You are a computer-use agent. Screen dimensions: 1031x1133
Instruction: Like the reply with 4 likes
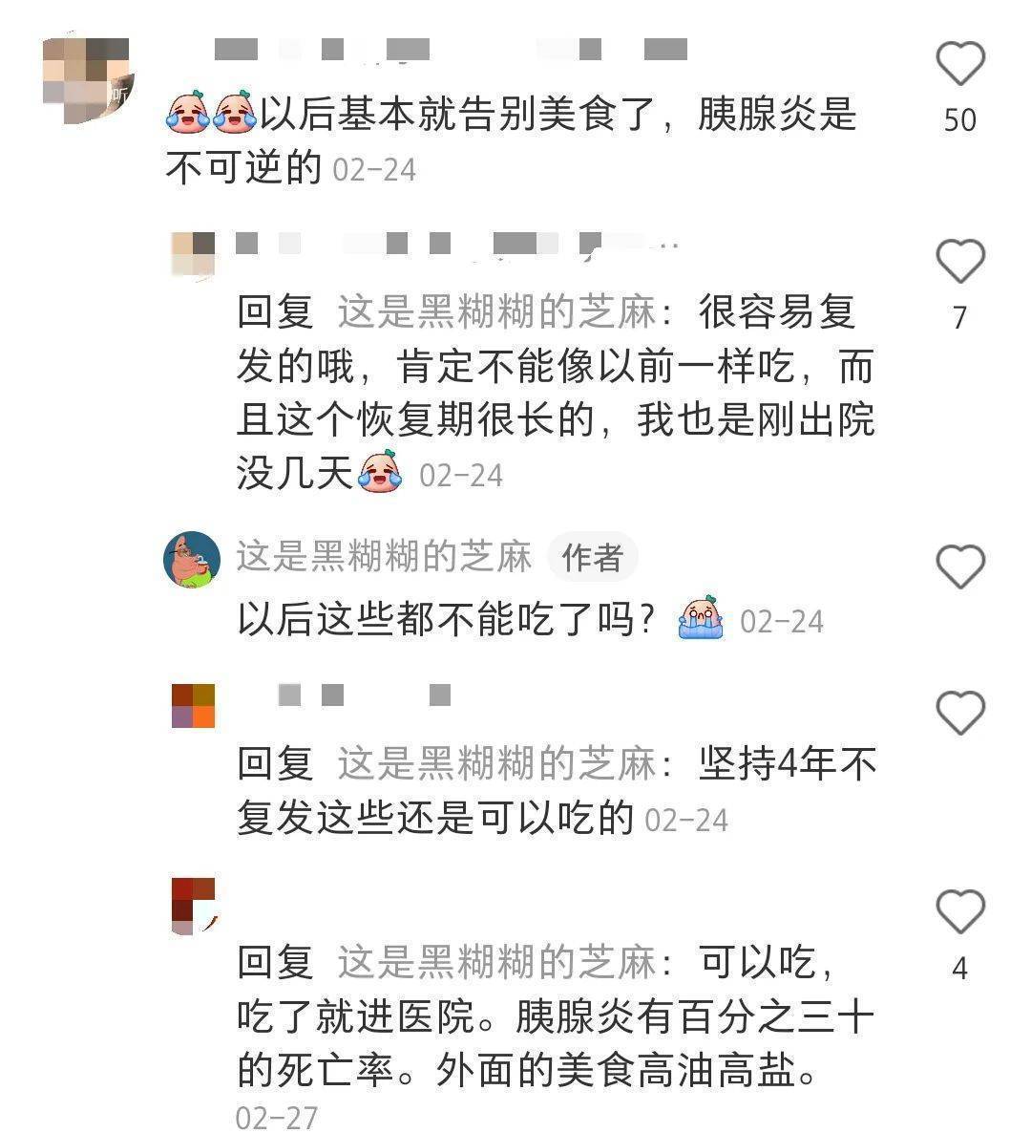(960, 910)
